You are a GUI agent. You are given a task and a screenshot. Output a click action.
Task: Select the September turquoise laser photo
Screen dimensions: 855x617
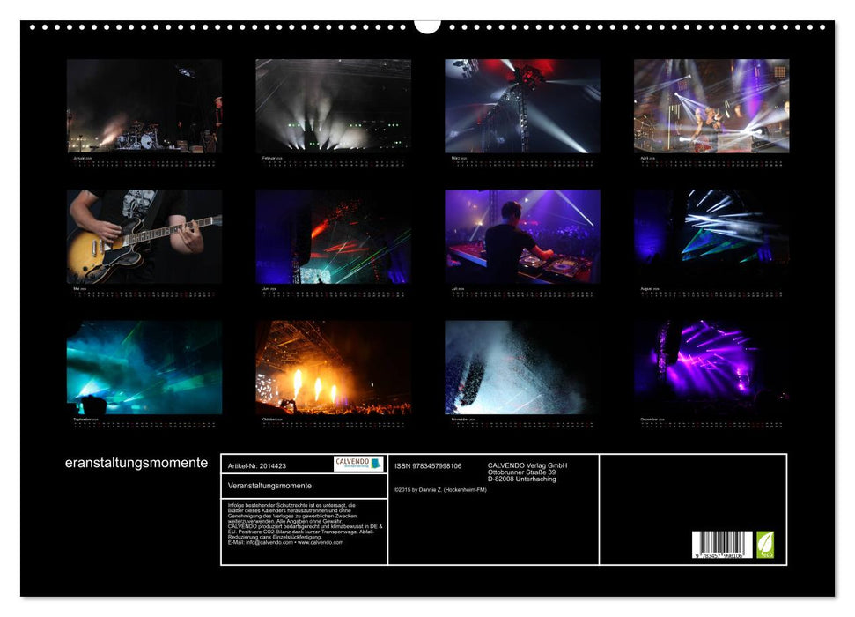click(144, 367)
